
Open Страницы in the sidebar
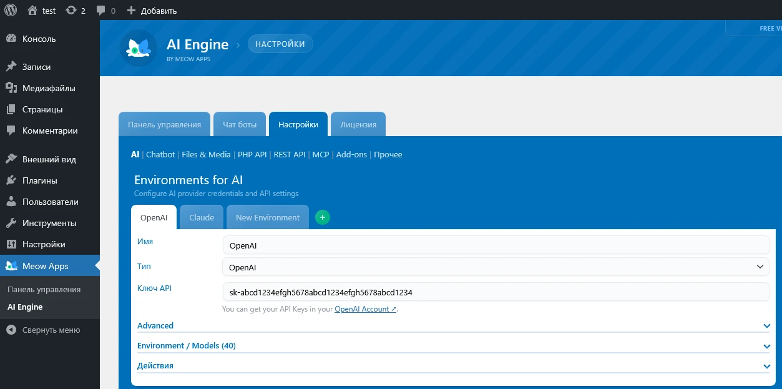tap(50, 109)
